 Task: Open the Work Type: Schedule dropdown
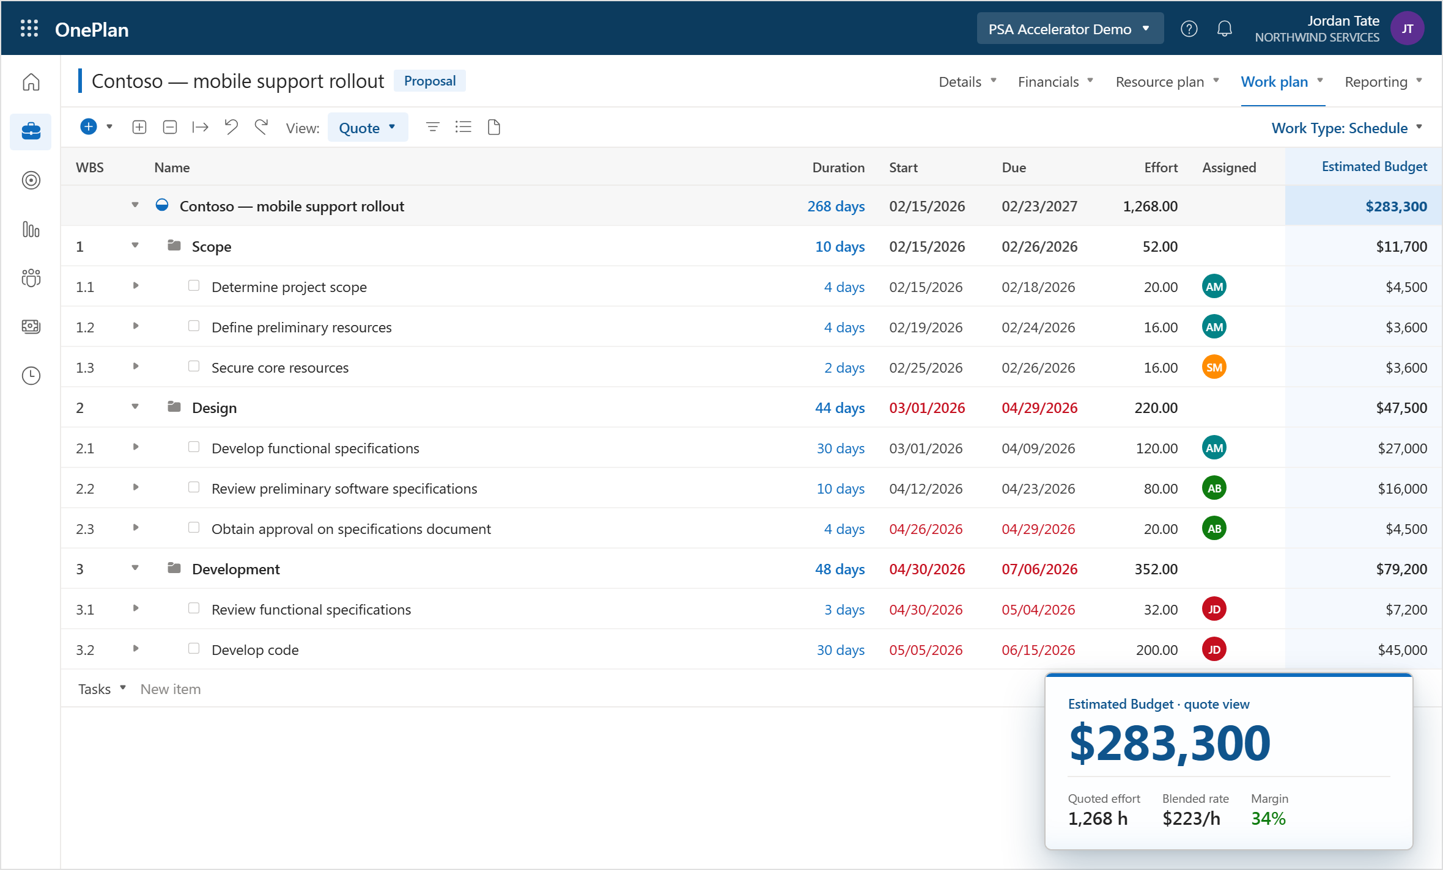(1347, 128)
